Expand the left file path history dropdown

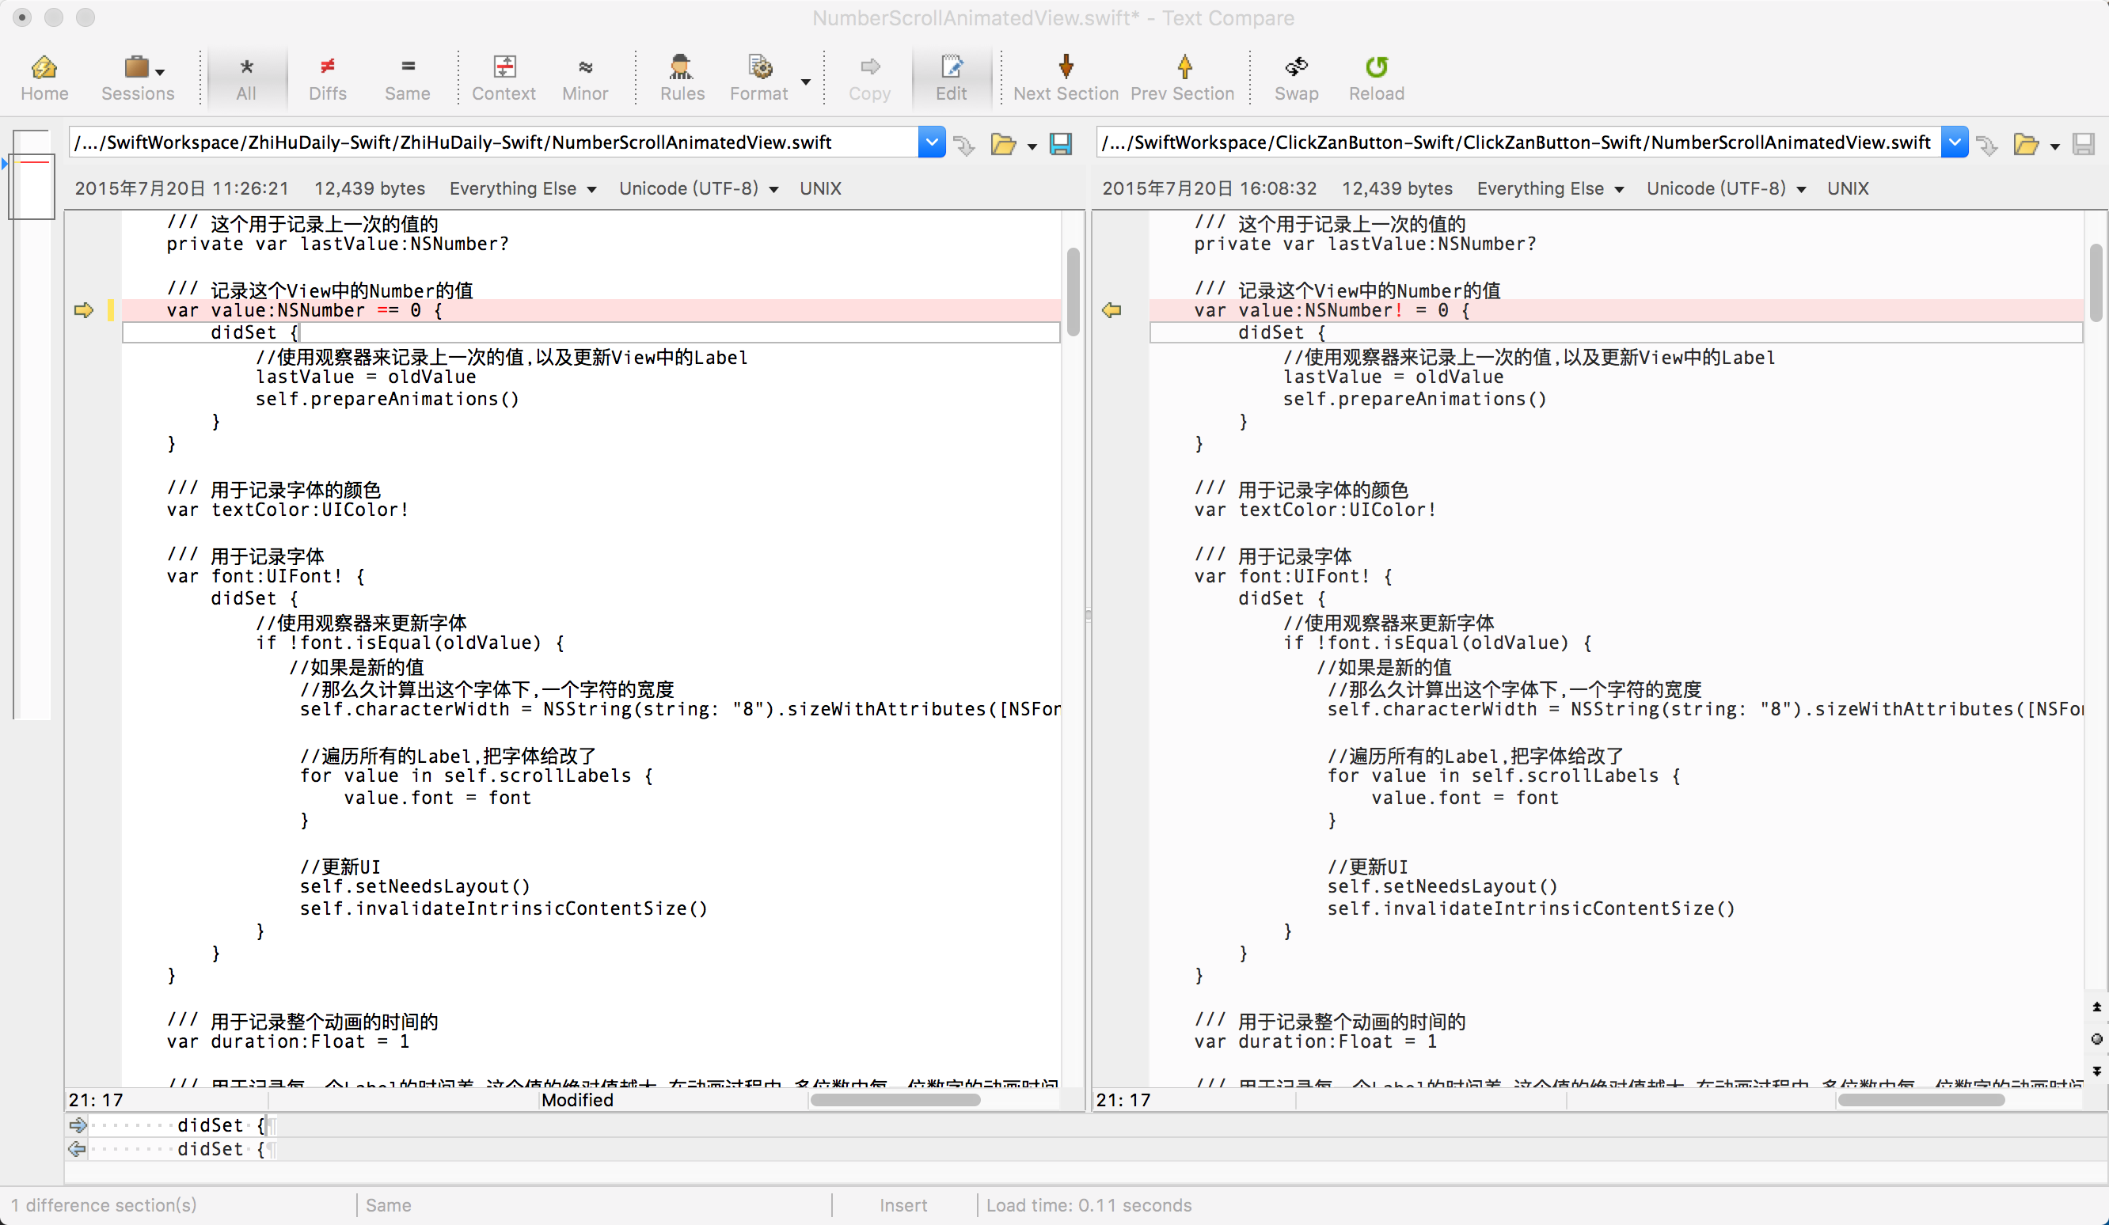(x=931, y=142)
